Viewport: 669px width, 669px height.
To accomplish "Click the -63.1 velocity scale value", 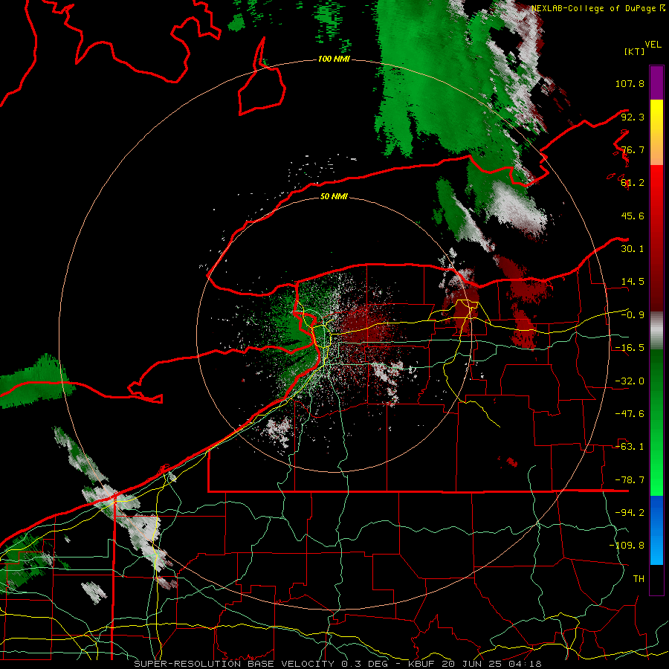I will tap(630, 447).
